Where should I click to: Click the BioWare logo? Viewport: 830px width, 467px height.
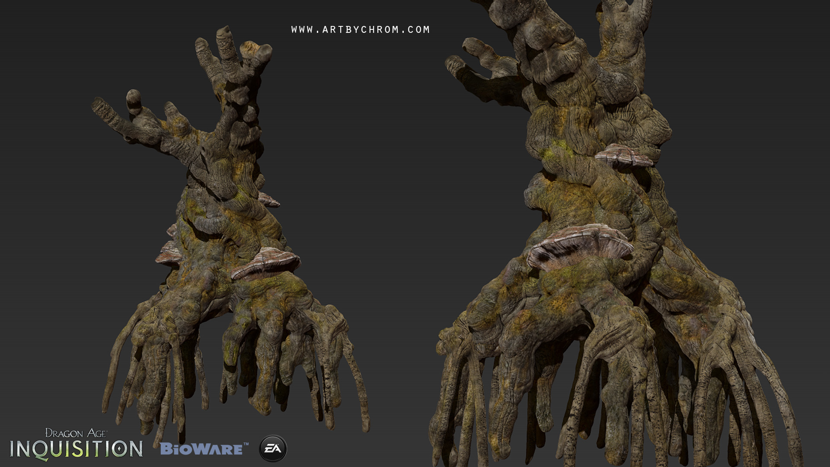(x=204, y=448)
